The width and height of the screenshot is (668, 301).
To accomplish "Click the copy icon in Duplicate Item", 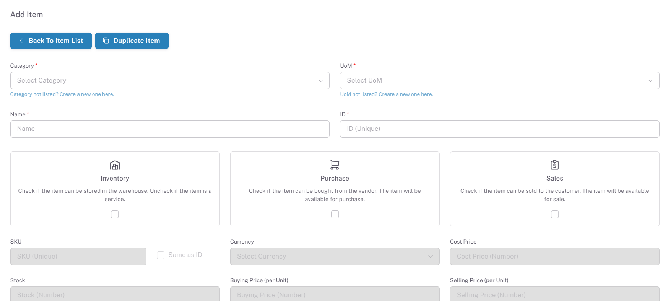I will 106,41.
